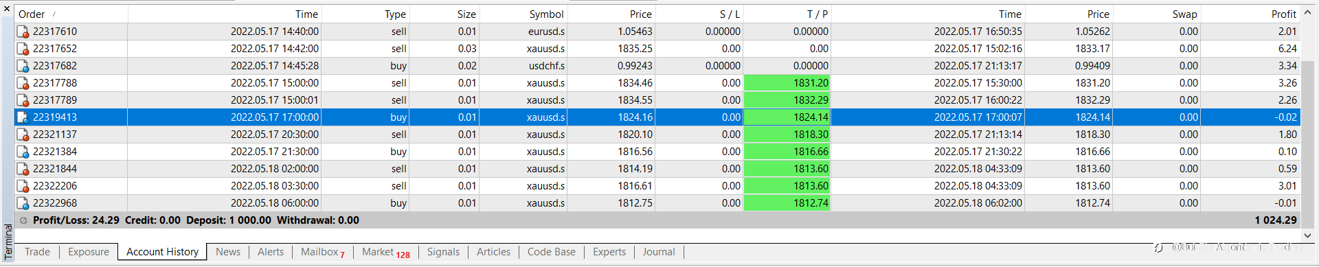Click the order icon for 22321137
Screen dimensions: 1319x267
point(23,135)
